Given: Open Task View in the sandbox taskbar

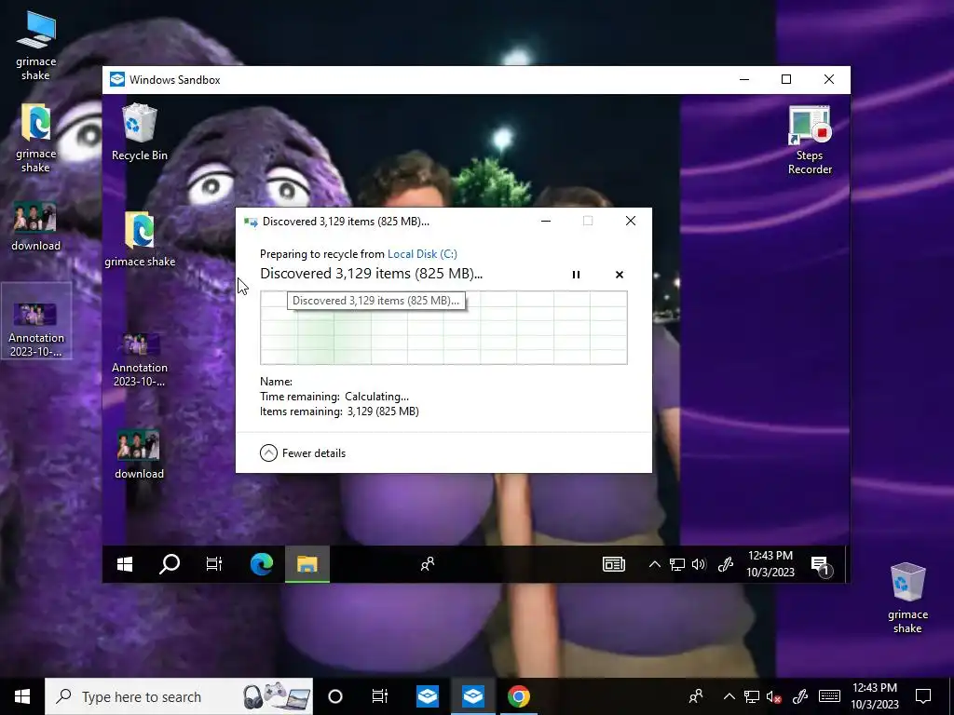Looking at the screenshot, I should 214,564.
